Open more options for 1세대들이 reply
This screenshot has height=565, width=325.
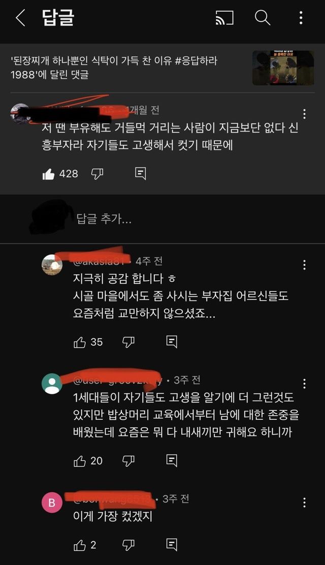point(305,384)
